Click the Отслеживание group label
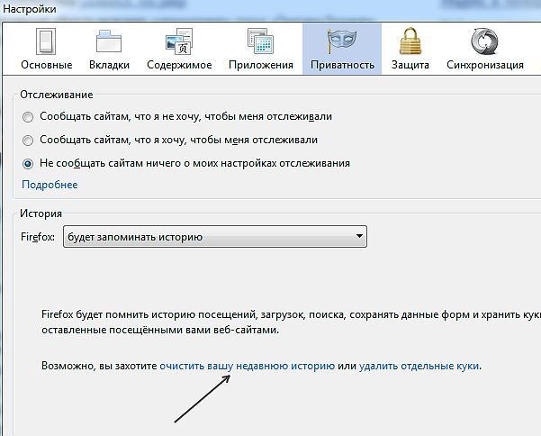Image resolution: width=541 pixels, height=436 pixels. click(57, 95)
